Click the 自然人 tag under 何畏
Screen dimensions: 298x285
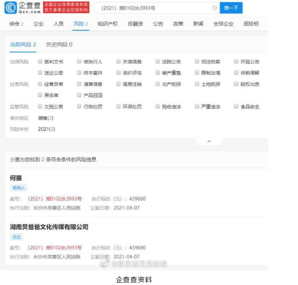pyautogui.click(x=18, y=188)
